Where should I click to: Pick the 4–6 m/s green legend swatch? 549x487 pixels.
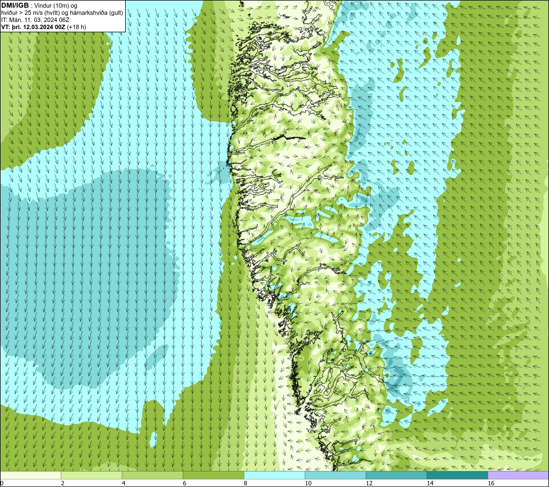click(x=153, y=475)
